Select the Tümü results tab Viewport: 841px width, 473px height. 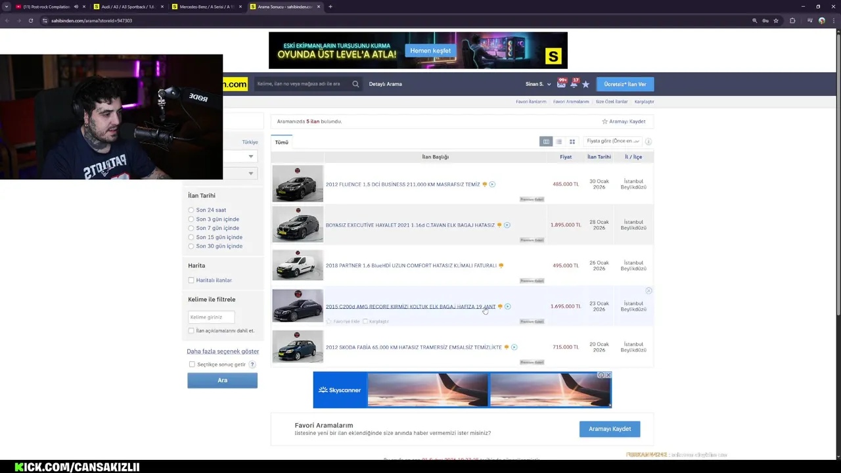(x=282, y=143)
